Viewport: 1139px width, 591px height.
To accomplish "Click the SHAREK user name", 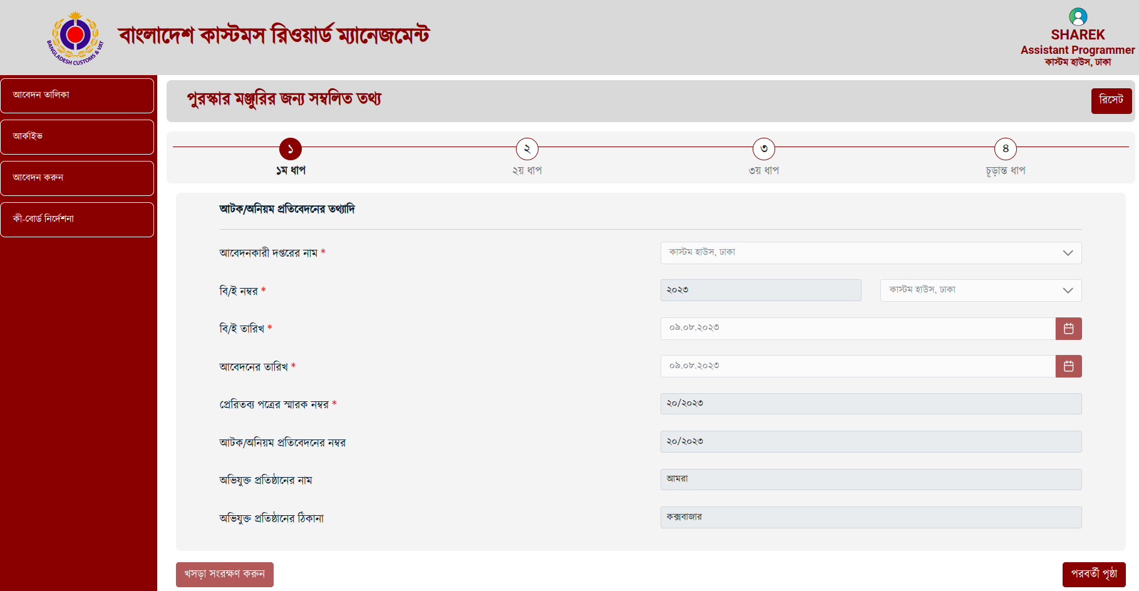I will click(x=1078, y=35).
